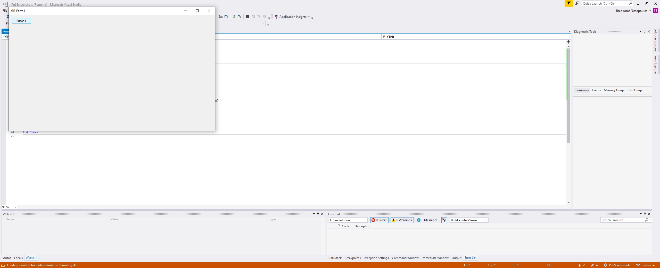660x268 pixels.
Task: Click the comment out selected lines icon
Action: [234, 17]
